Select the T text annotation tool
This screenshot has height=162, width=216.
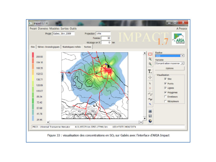pos(150,71)
